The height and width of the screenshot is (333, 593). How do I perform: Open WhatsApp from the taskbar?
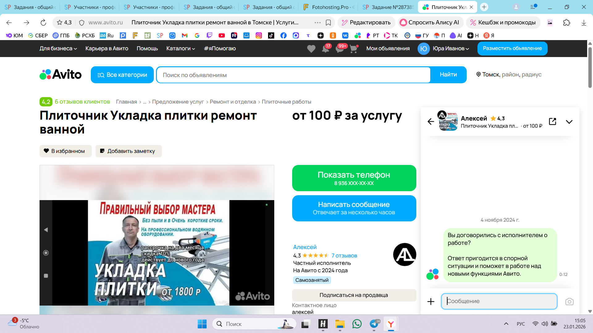pyautogui.click(x=357, y=324)
